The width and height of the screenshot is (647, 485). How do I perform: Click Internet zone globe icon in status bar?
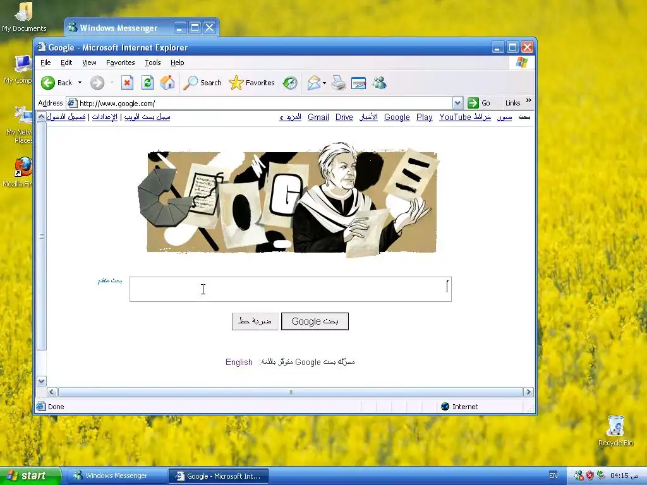[x=445, y=407]
